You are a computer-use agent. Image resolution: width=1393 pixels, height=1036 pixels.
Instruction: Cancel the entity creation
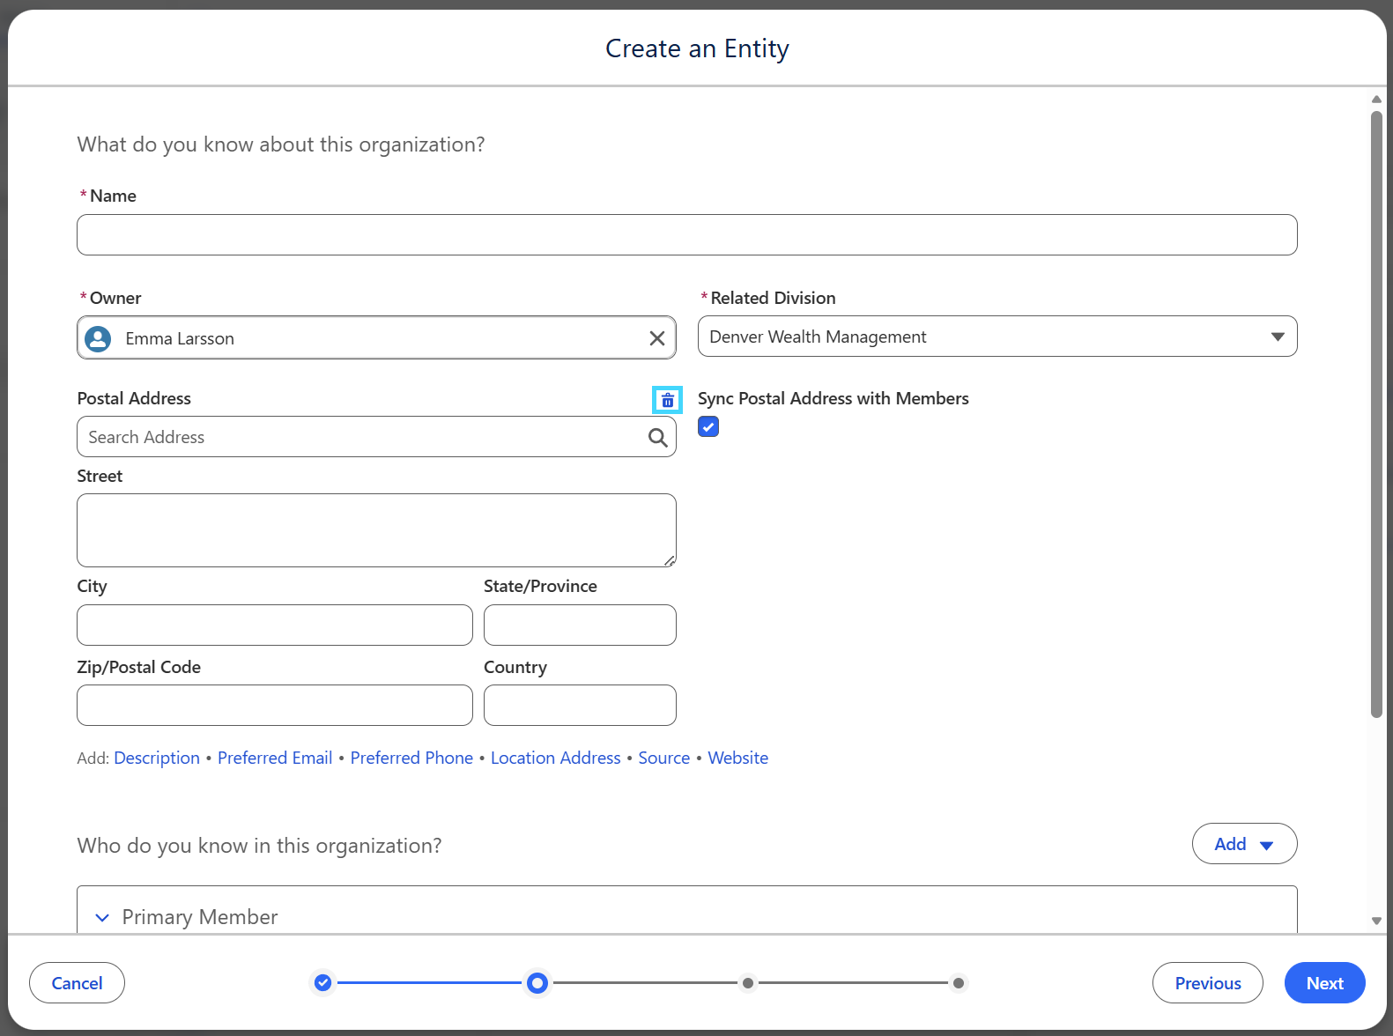77,982
